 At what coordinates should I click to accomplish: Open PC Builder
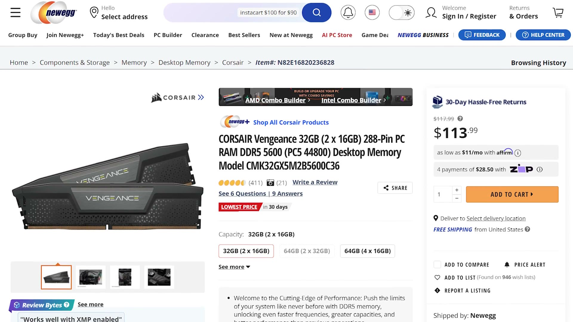(168, 35)
